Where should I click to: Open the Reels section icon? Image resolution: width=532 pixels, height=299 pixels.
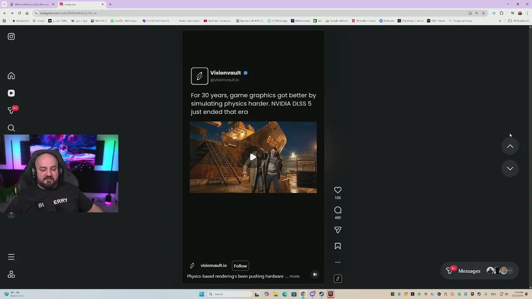11,93
